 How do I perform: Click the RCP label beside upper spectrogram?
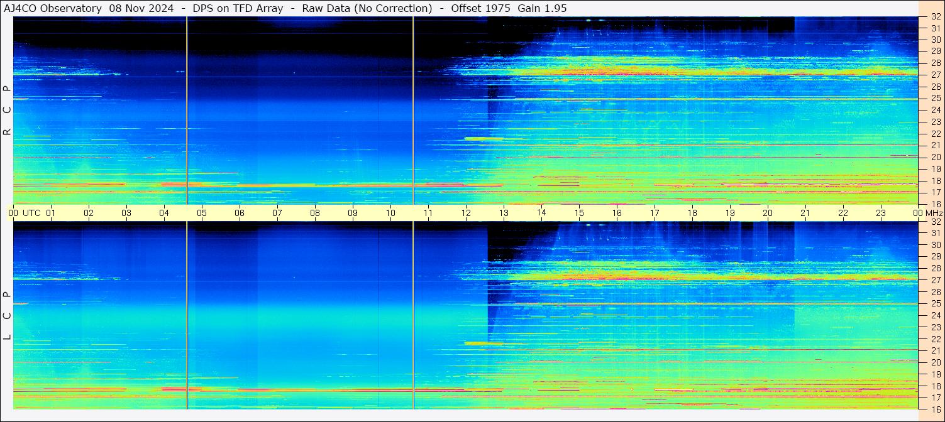pyautogui.click(x=7, y=111)
